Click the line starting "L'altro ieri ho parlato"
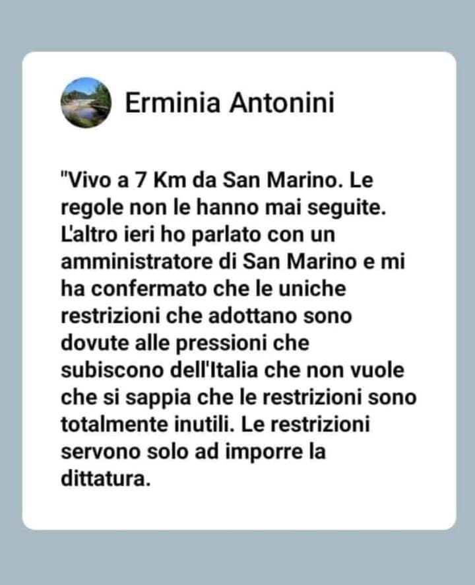 [x=198, y=234]
